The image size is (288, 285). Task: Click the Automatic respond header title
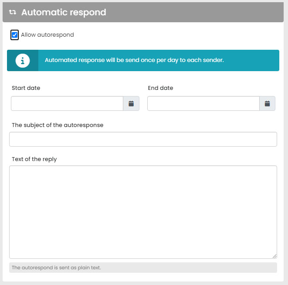tap(64, 12)
